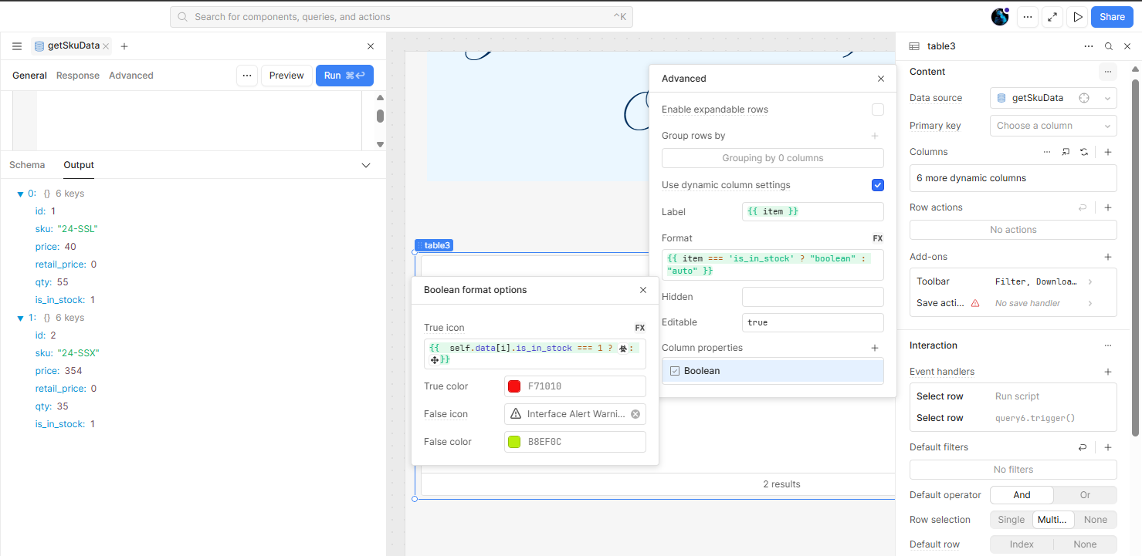Viewport: 1142px width, 556px height.
Task: Close the getSkuData query tab
Action: [106, 46]
